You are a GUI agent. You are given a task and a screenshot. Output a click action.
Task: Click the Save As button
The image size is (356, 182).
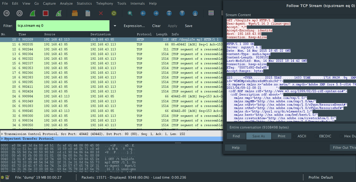point(259,136)
